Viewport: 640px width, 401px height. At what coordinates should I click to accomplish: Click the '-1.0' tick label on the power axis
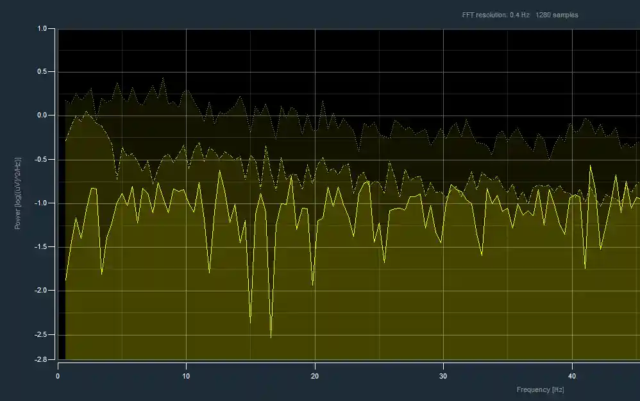(x=41, y=203)
